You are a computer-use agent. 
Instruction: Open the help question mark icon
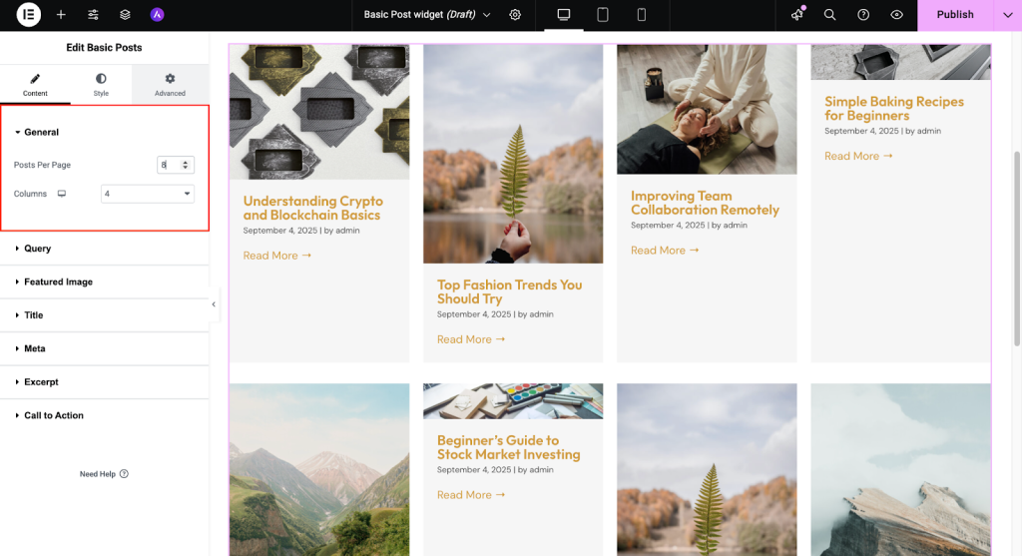(x=863, y=15)
